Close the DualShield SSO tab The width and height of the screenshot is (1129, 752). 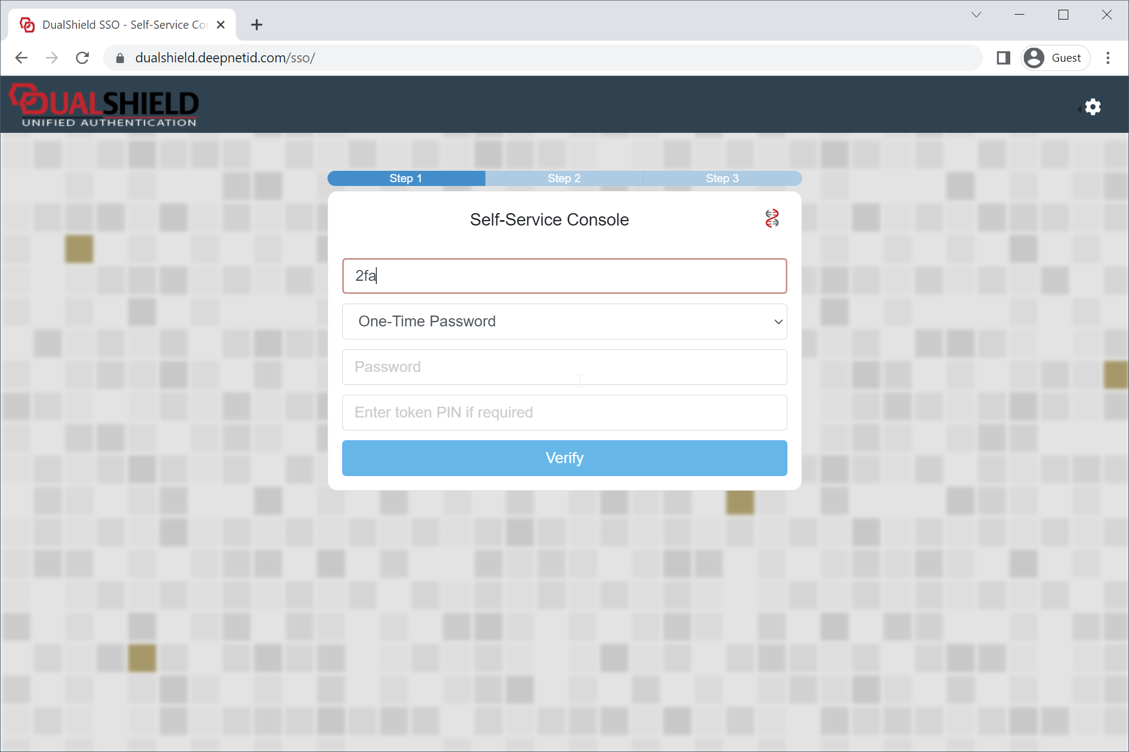[221, 25]
